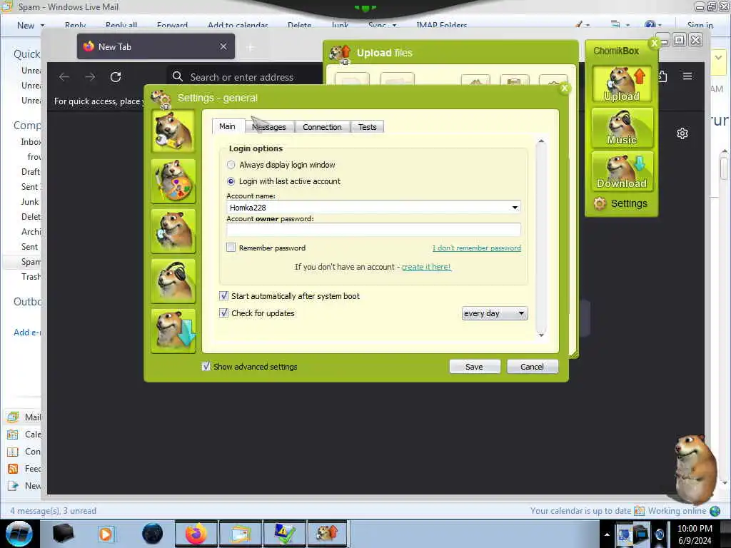Click Add e-mail account link in Live Mail
Image resolution: width=731 pixels, height=548 pixels.
[27, 333]
